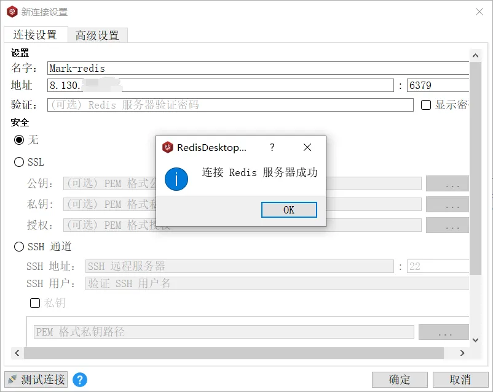Click the Redis icon in the RedisDesktopManager popup
Image resolution: width=493 pixels, height=392 pixels.
tap(166, 147)
